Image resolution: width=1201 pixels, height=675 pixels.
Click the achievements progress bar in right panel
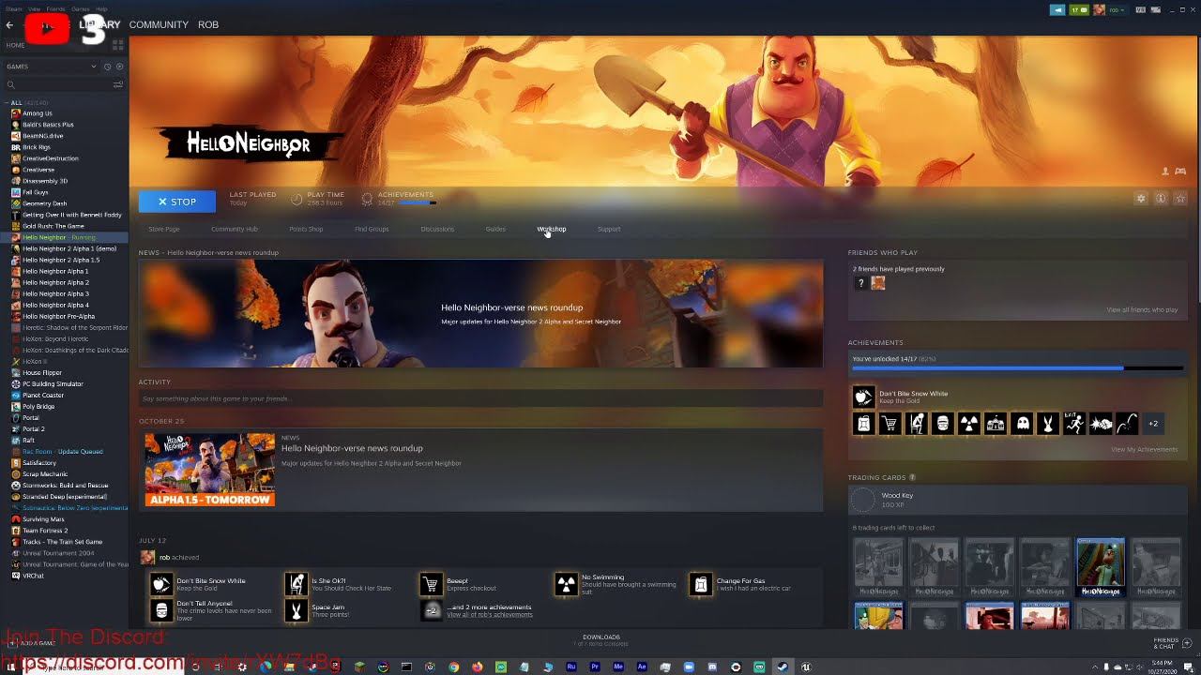pyautogui.click(x=1017, y=367)
